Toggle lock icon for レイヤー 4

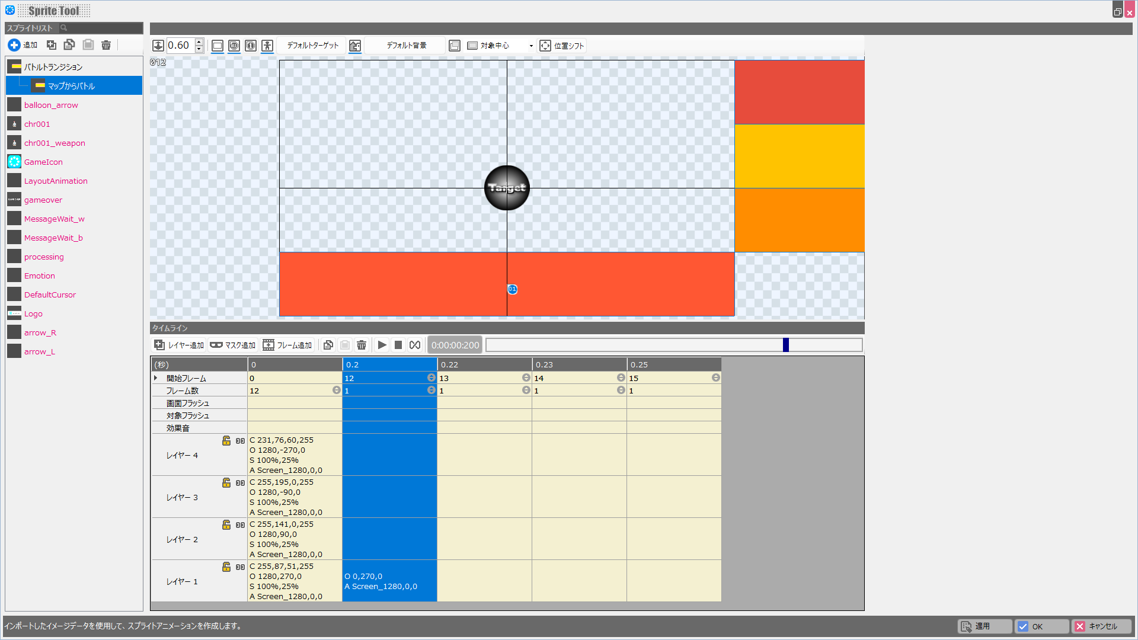point(226,440)
